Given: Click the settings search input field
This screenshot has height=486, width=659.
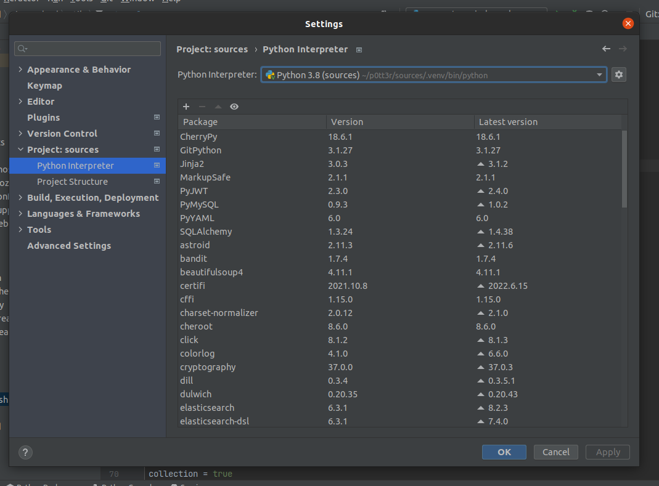Looking at the screenshot, I should click(x=88, y=49).
